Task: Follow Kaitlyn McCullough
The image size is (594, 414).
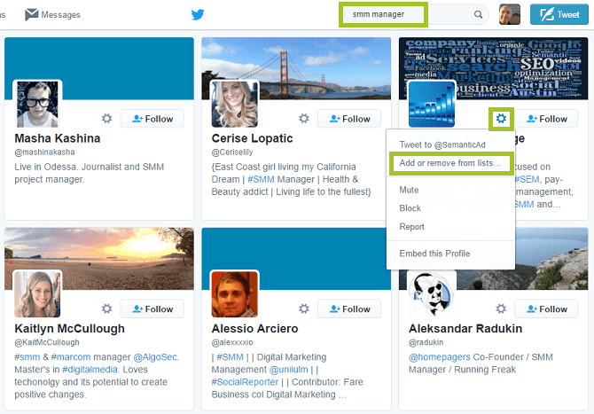Action: point(152,309)
